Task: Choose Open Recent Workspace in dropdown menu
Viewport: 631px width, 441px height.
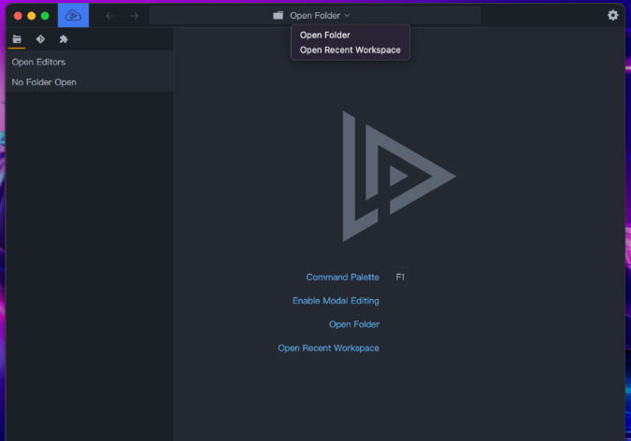Action: click(x=351, y=50)
